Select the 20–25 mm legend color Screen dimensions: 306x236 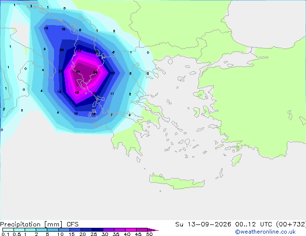(86, 230)
